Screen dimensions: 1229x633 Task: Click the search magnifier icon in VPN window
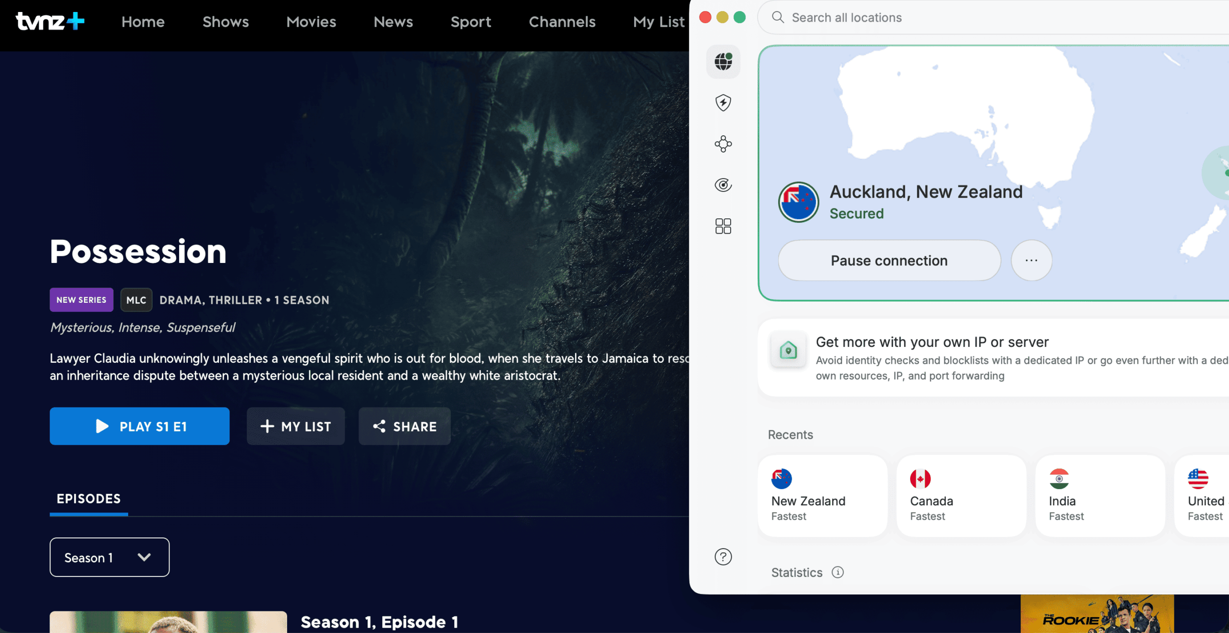(778, 17)
